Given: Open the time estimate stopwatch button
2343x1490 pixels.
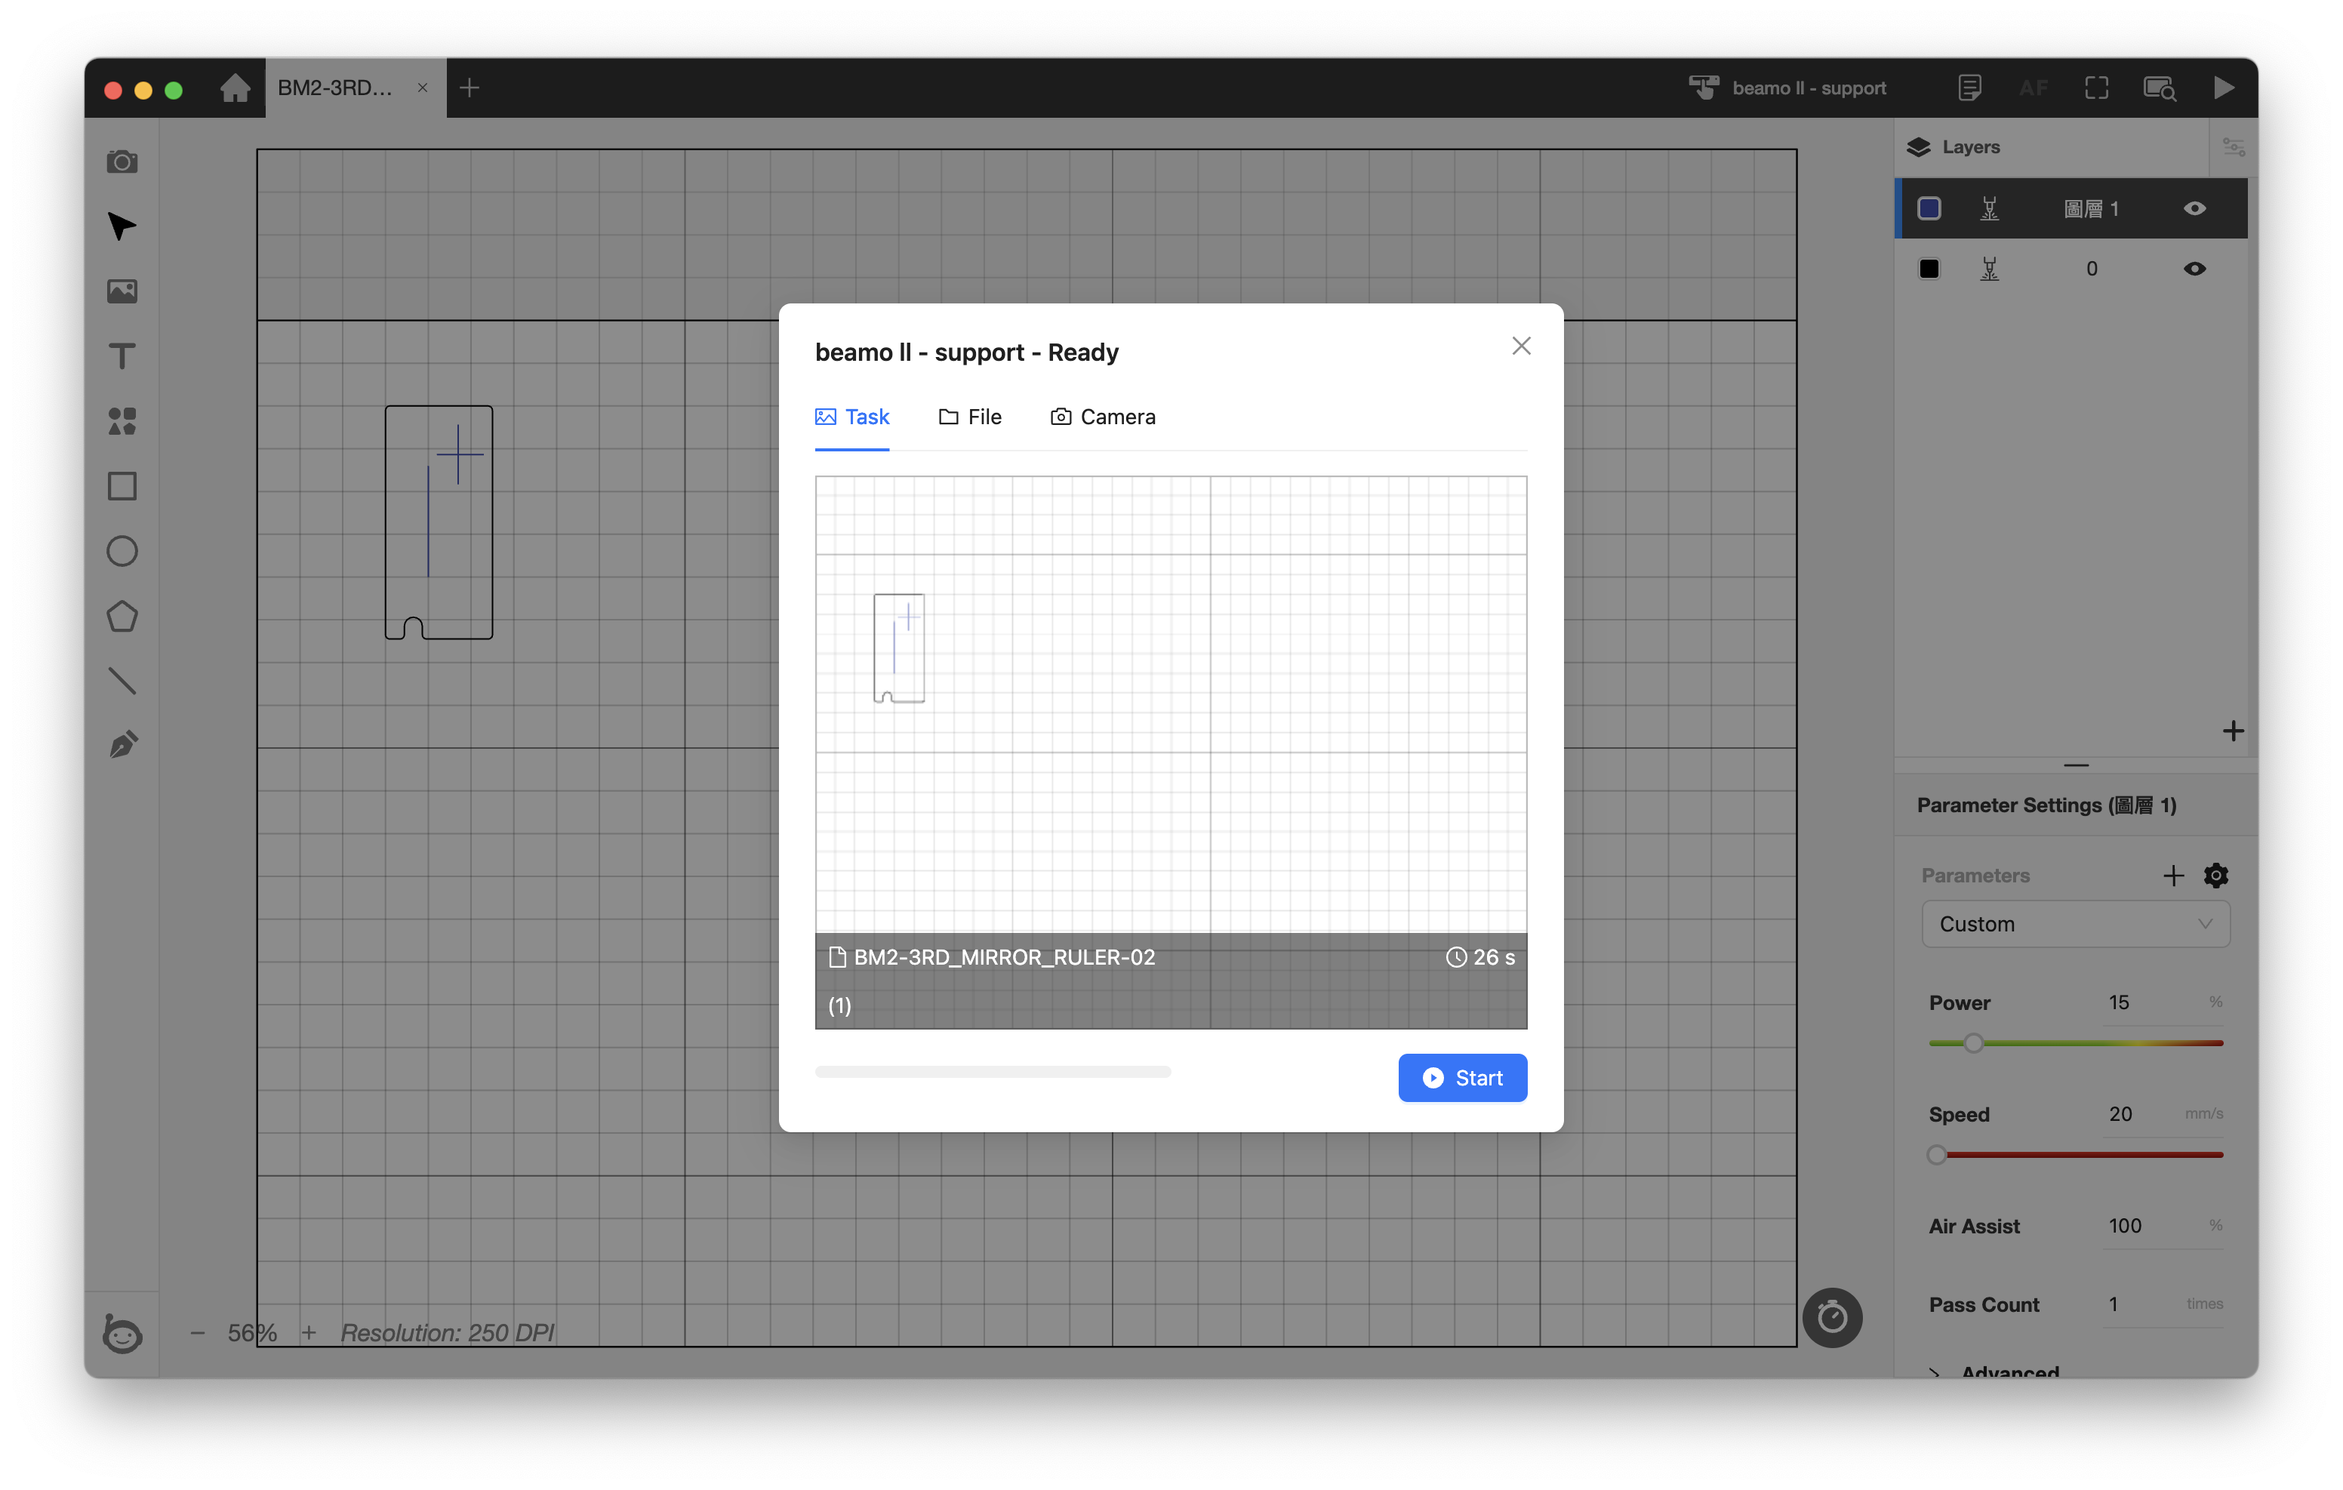Looking at the screenshot, I should point(1832,1318).
